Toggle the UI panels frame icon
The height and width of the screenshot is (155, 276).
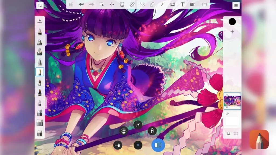coord(205,4)
